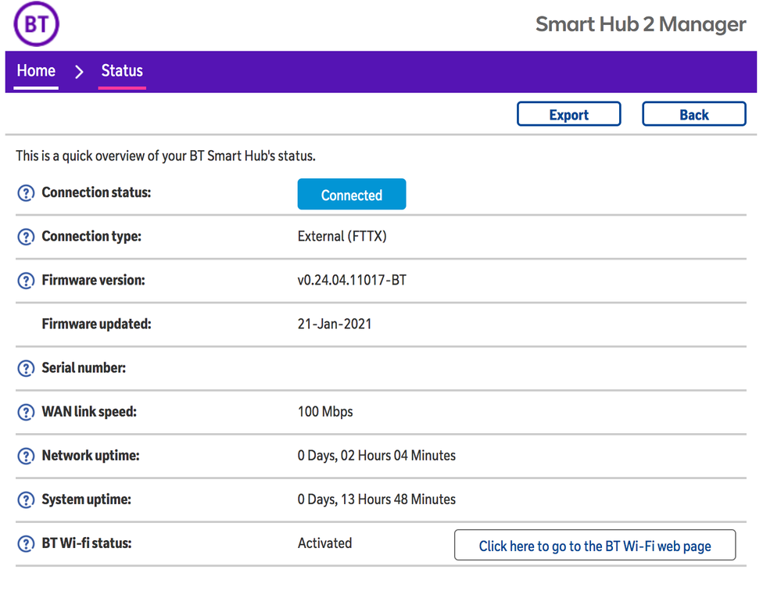The image size is (781, 598).
Task: Open WAN link speed help icon
Action: [x=26, y=412]
